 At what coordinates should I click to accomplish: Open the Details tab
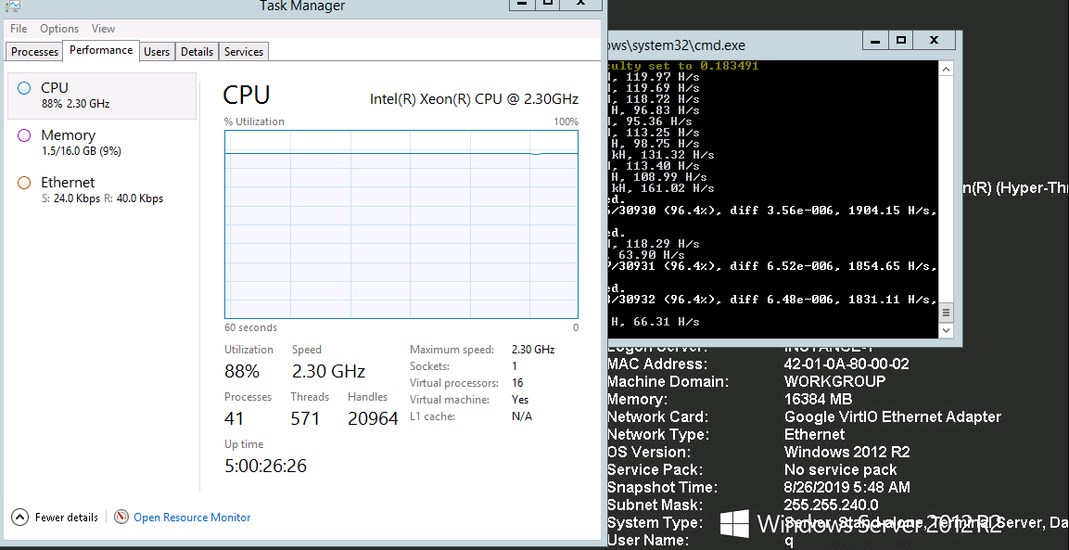click(197, 52)
